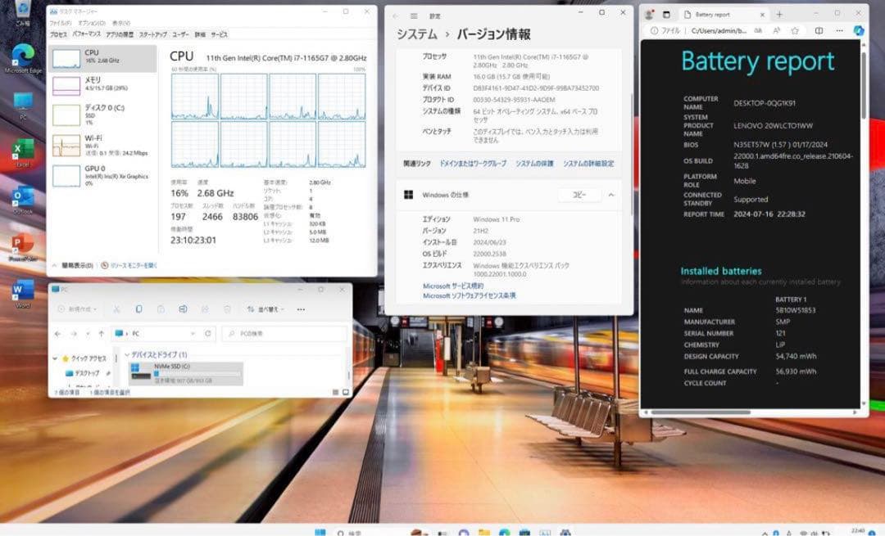The height and width of the screenshot is (536, 885).
Task: Select the Wi-Fi performance graph entry
Action: pyautogui.click(x=102, y=145)
